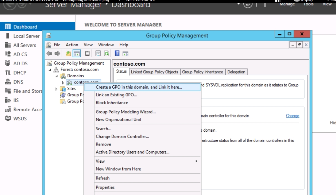Select Refresh in the context menu
This screenshot has width=336, height=195.
[143, 178]
